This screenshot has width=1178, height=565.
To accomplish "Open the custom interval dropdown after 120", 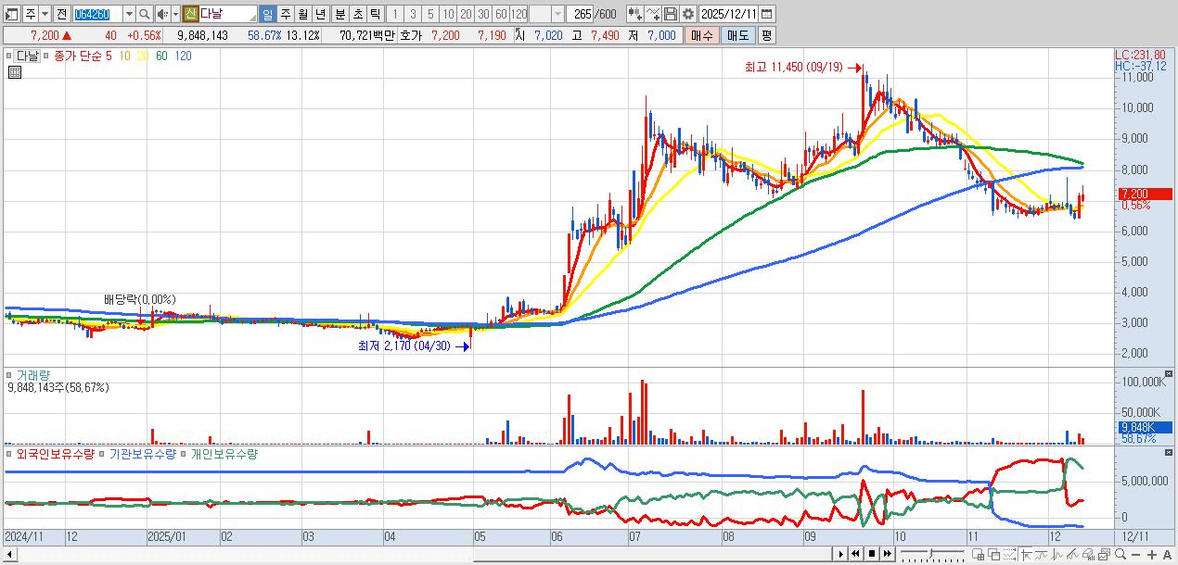I will 557,14.
